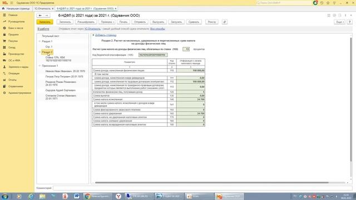This screenshot has width=356, height=200.
Task: Navigate back with the left arrow
Action: [40, 16]
